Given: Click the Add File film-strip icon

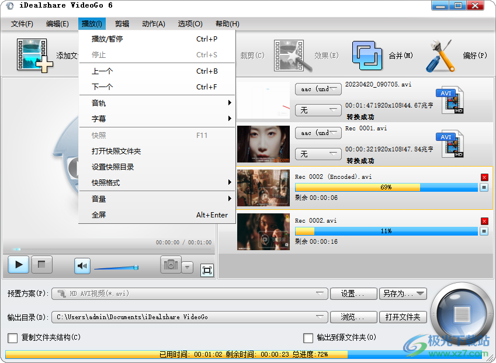Looking at the screenshot, I should (x=35, y=56).
